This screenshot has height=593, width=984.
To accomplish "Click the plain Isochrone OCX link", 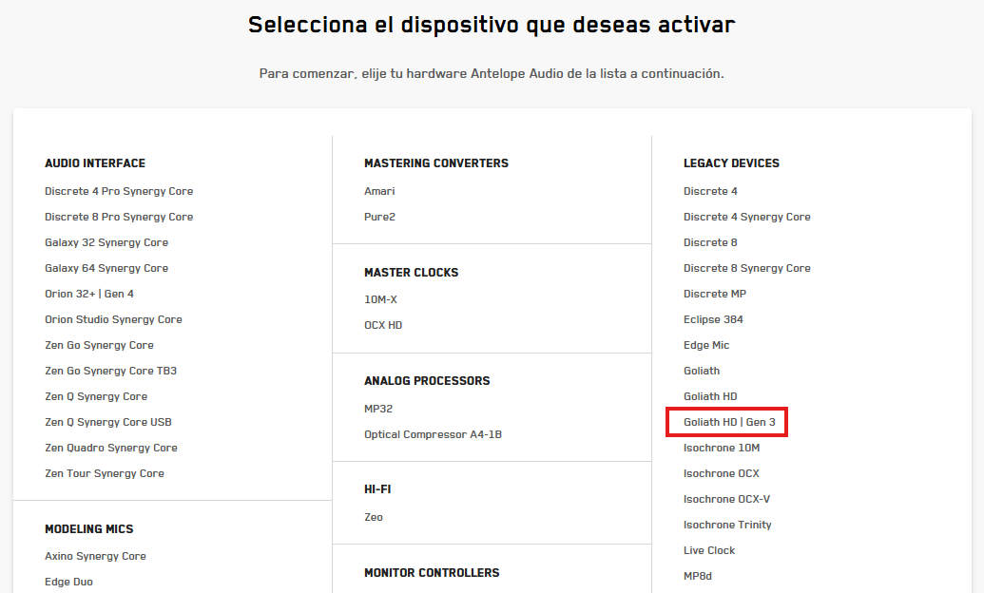I will (x=721, y=474).
